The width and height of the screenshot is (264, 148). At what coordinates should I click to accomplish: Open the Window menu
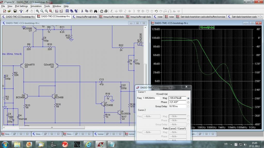(x=57, y=6)
